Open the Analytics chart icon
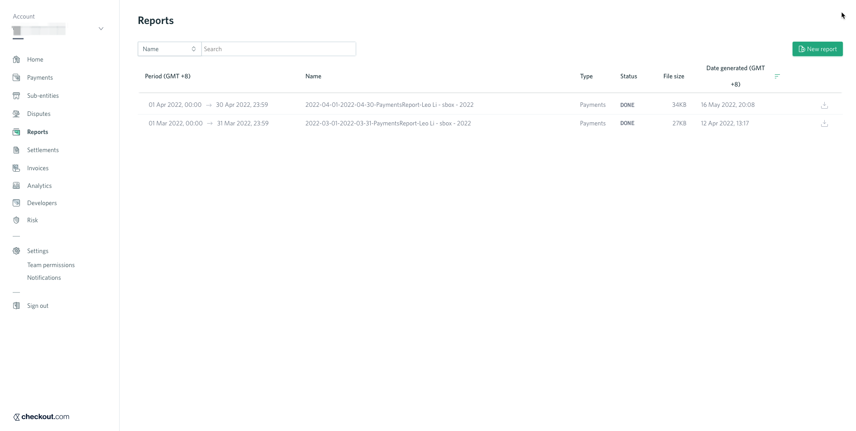Screen dimensions: 856x431 [x=16, y=186]
